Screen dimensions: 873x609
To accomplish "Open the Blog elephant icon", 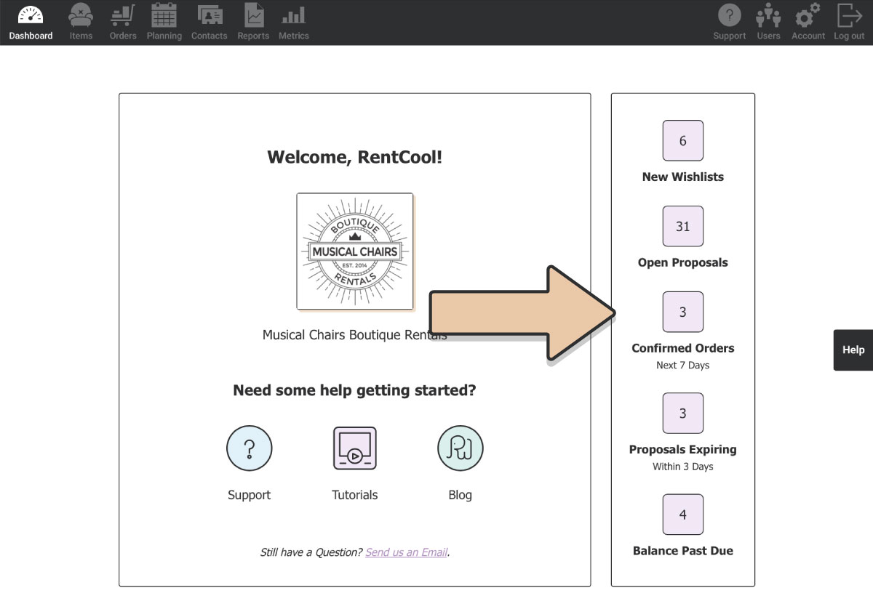I will [460, 448].
